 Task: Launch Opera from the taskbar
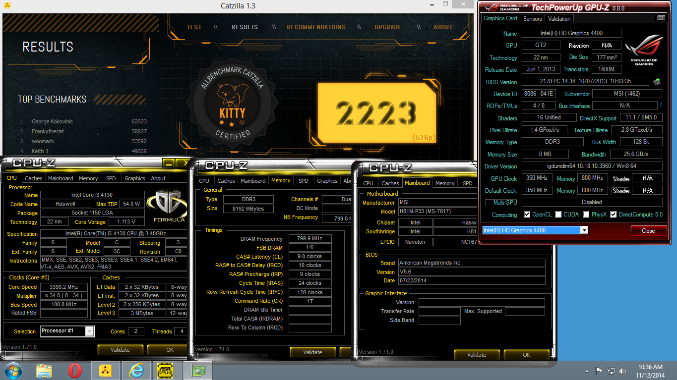[x=75, y=371]
